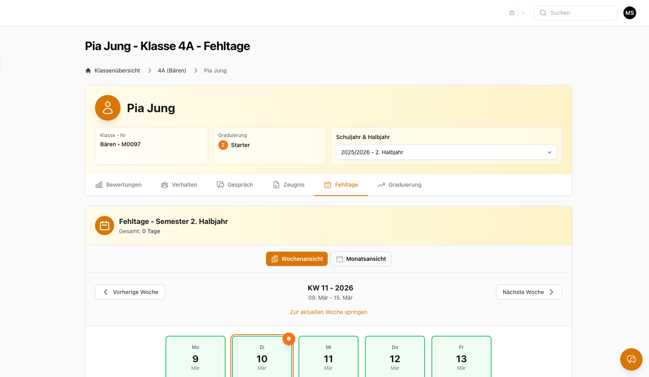The height and width of the screenshot is (377, 649).
Task: Open the Schuljahr & Halbjahr dropdown
Action: pos(446,152)
